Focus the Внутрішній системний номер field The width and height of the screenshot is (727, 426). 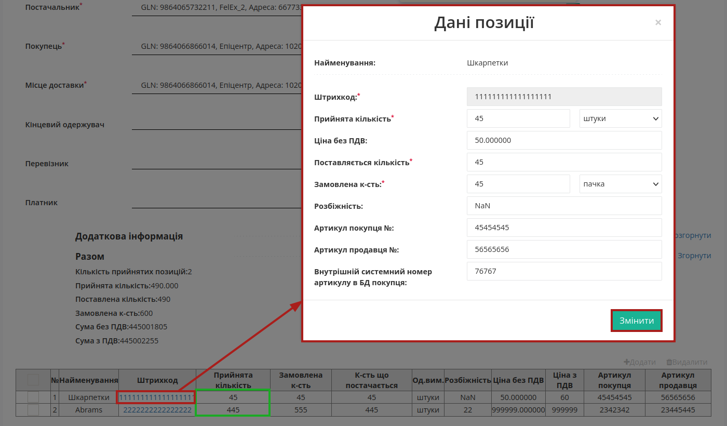pyautogui.click(x=564, y=271)
